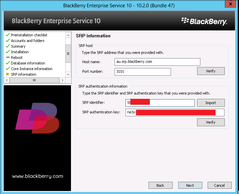Viewport: 239px width, 194px height.
Task: Click green checkmark beside Core Instance information
Action: (8, 68)
